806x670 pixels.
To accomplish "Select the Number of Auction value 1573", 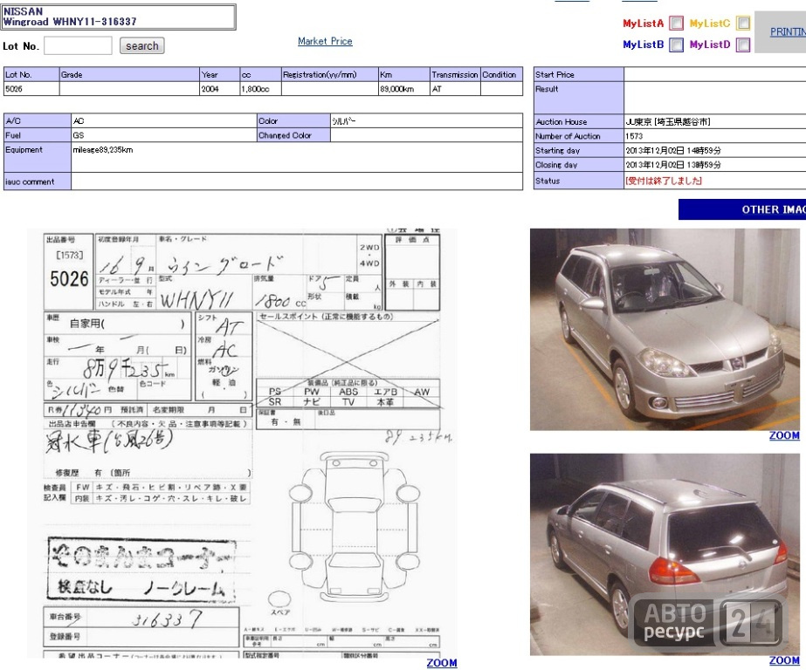I will click(634, 136).
